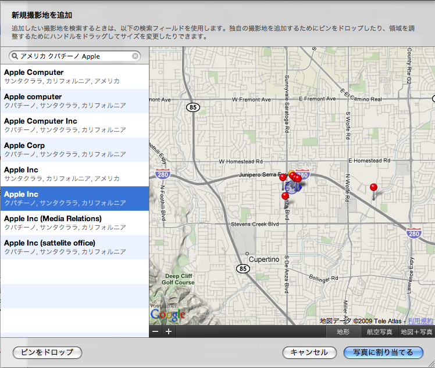Click the Cupertino city label on map

[x=264, y=259]
